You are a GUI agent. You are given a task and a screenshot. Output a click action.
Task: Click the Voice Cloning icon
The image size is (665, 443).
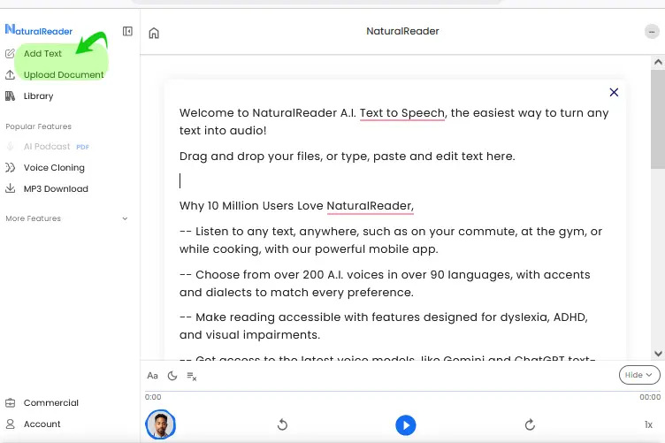[10, 167]
